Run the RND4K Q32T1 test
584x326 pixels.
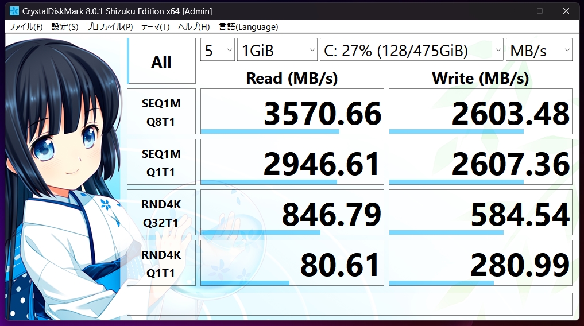tap(161, 212)
